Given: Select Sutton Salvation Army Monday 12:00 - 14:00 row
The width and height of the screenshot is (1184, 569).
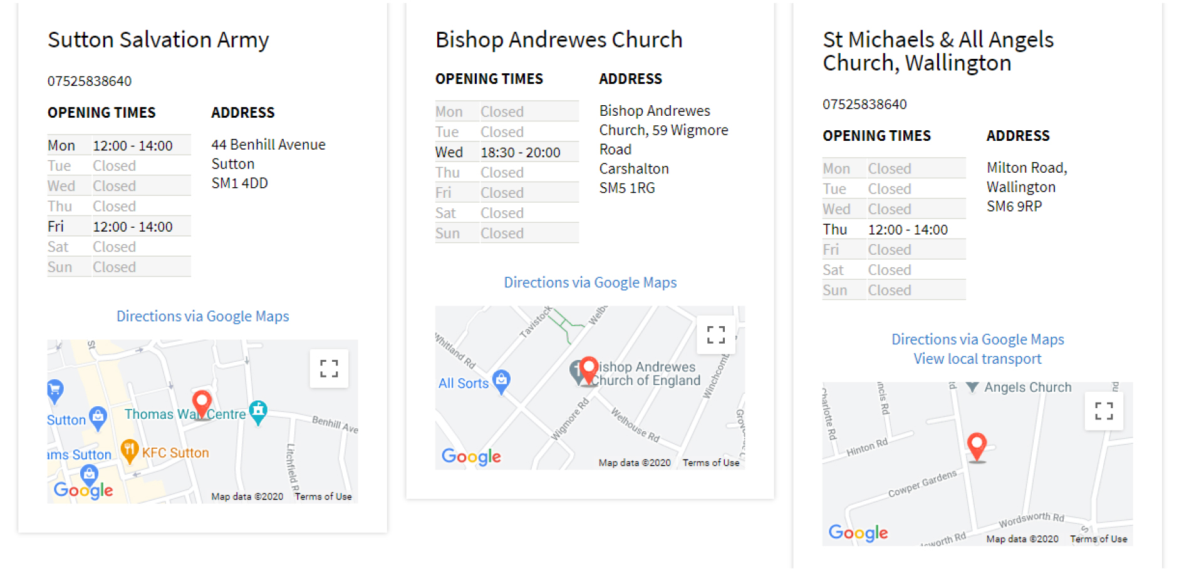Looking at the screenshot, I should pyautogui.click(x=119, y=145).
